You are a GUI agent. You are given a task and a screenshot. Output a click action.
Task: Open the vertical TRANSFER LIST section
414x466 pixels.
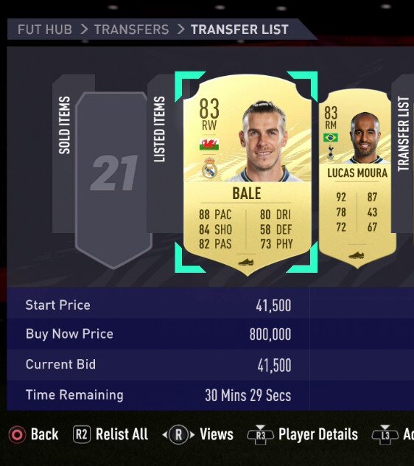click(403, 133)
